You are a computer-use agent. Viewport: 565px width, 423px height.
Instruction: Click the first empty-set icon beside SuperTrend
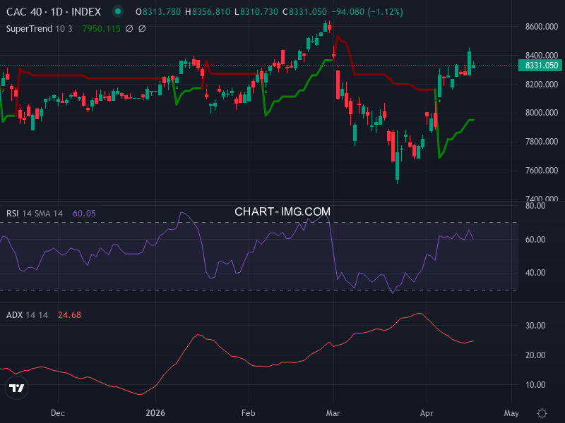129,28
